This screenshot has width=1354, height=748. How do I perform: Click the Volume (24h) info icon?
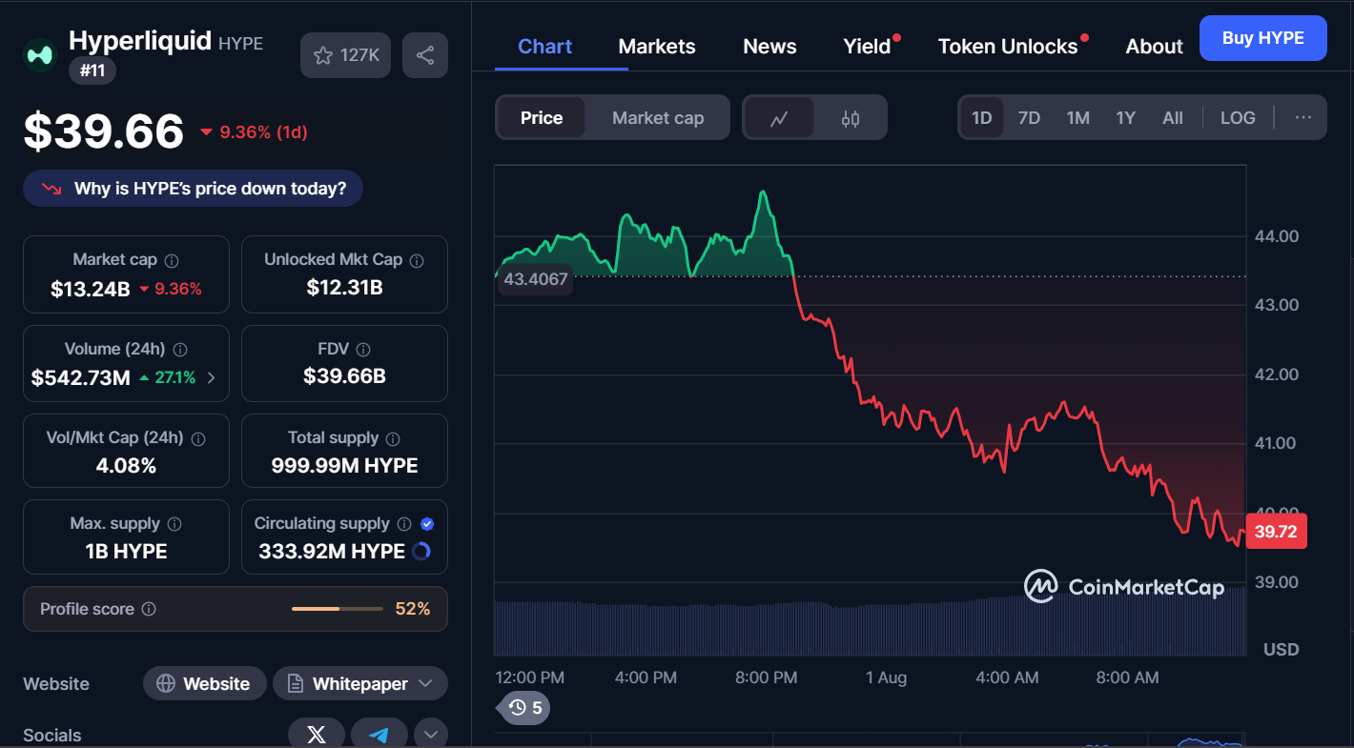pyautogui.click(x=180, y=350)
